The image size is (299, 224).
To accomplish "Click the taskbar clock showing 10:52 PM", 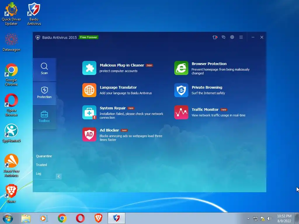I will point(284,218).
